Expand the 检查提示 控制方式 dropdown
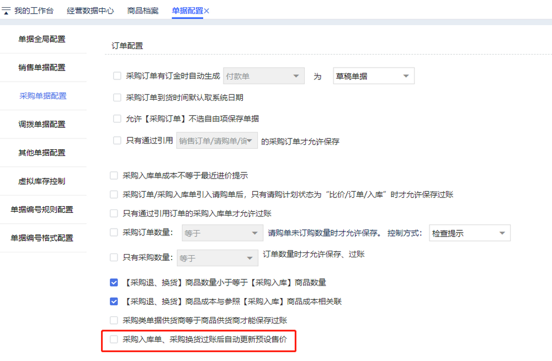The image size is (552, 361). pyautogui.click(x=469, y=233)
